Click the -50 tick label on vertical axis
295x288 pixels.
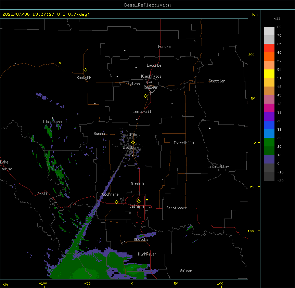(252, 187)
